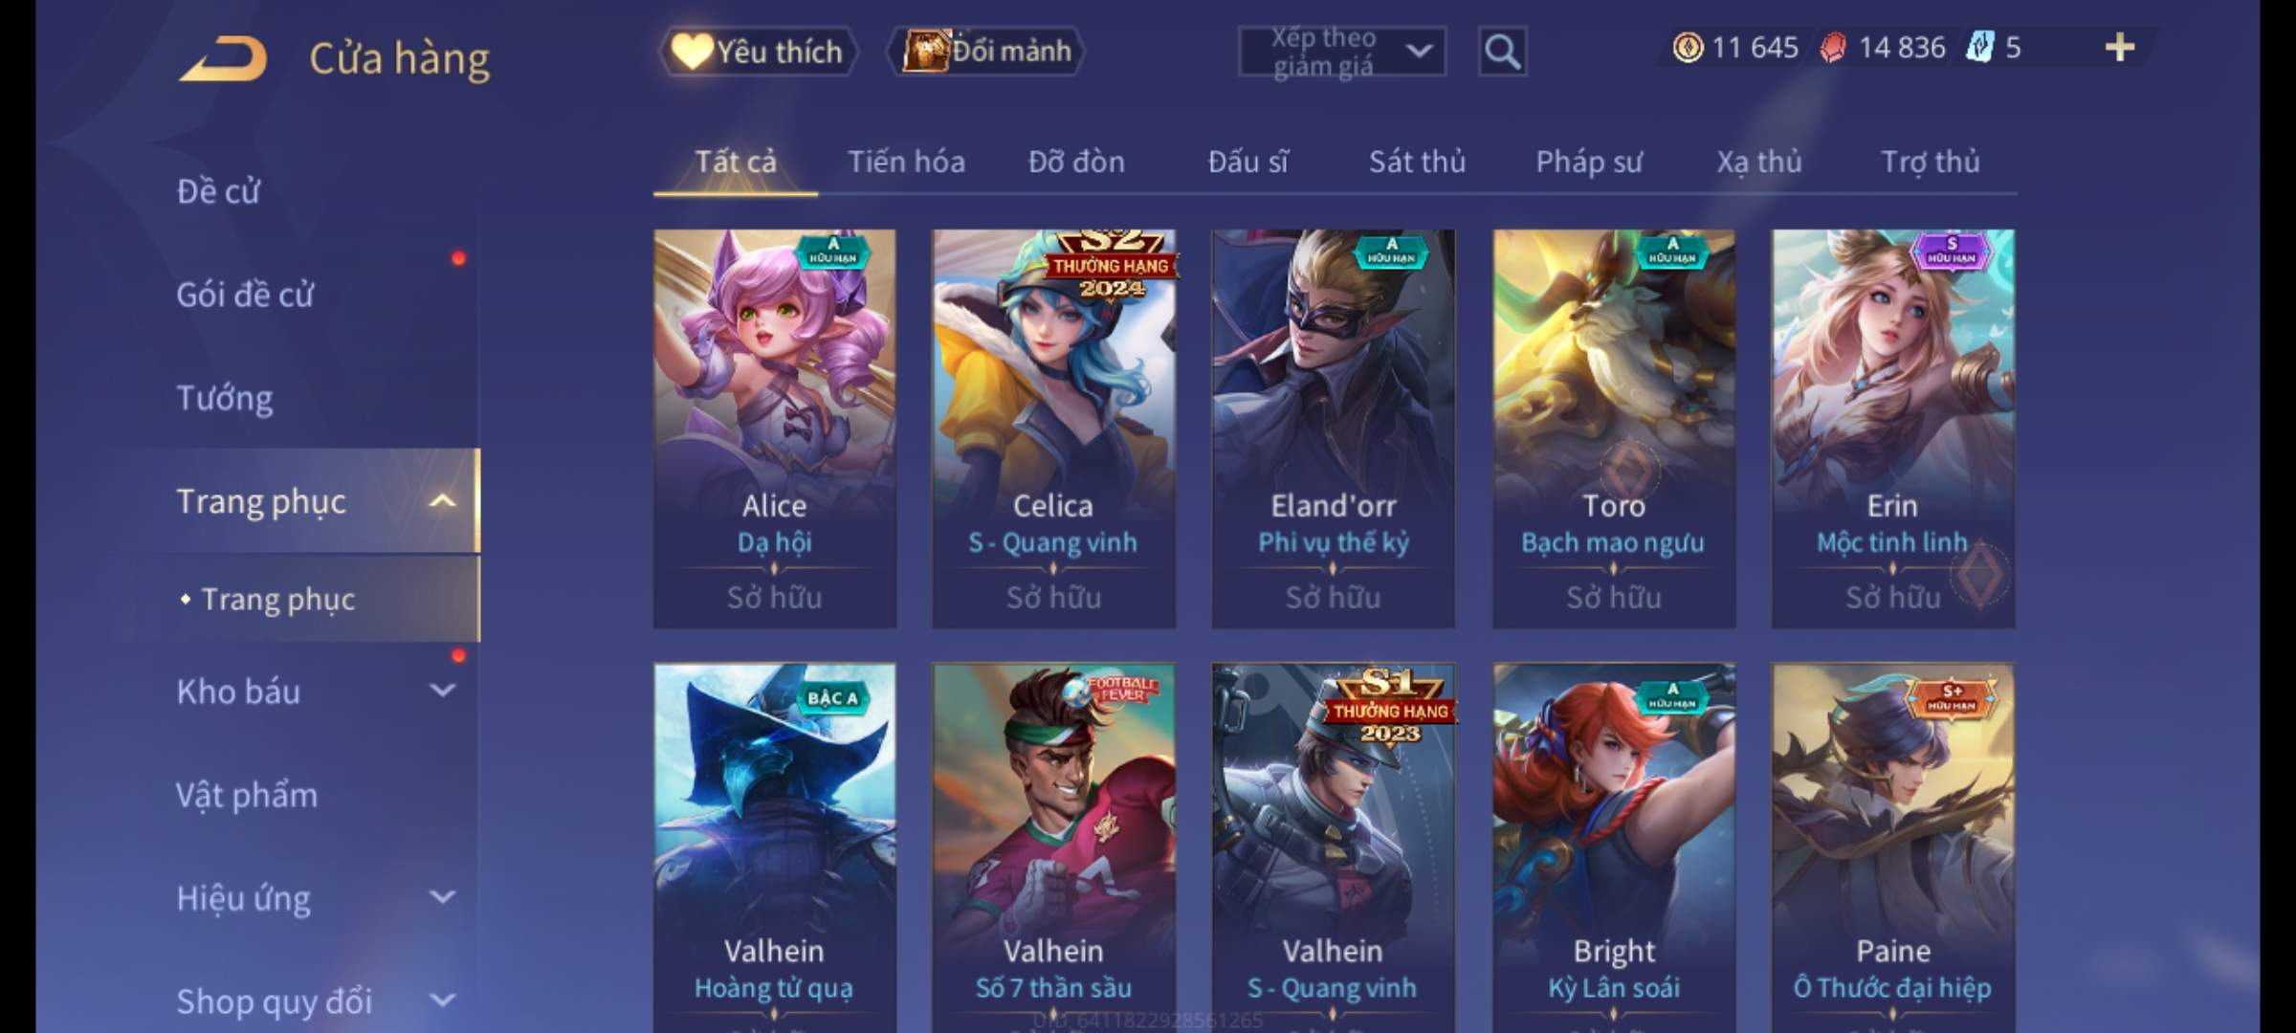
Task: Expand the Shop quy đổi section
Action: pos(442,1000)
